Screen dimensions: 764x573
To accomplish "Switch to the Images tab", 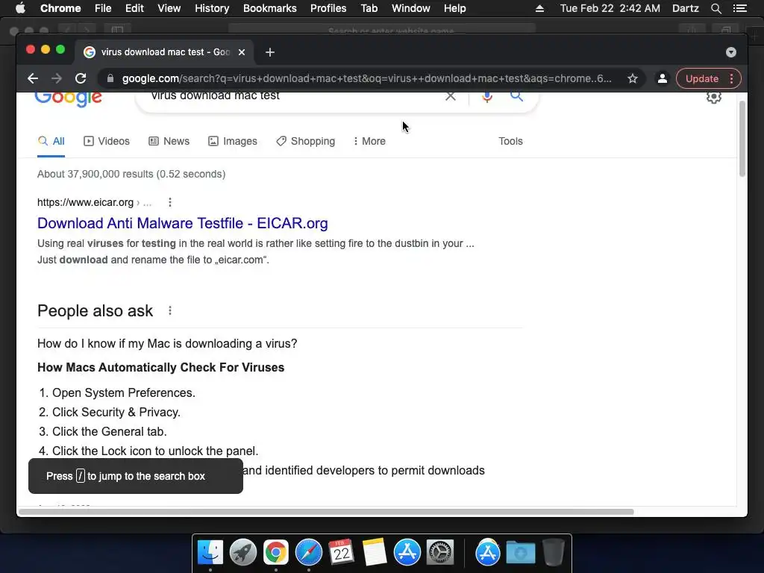I will coord(233,141).
